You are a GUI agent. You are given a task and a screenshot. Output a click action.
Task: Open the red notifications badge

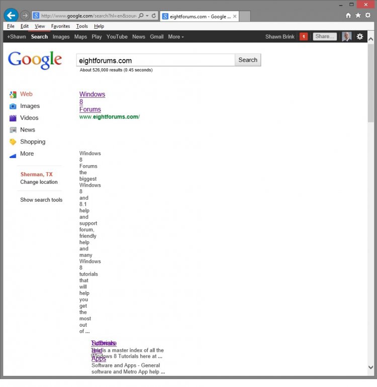303,37
